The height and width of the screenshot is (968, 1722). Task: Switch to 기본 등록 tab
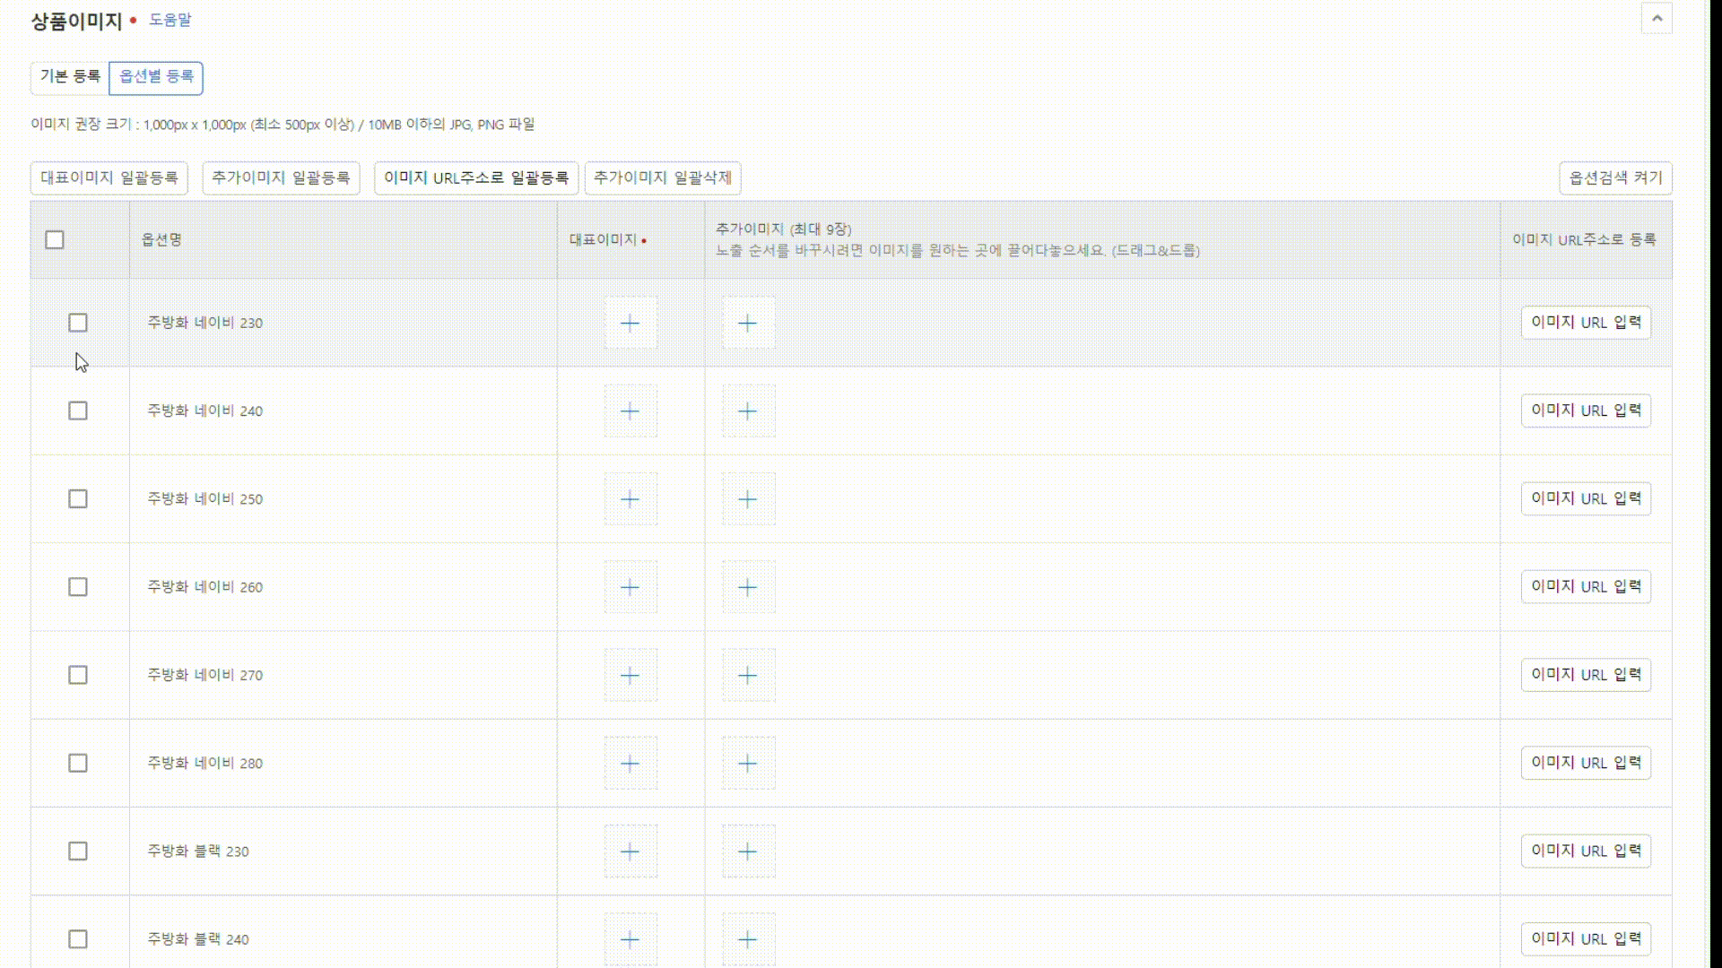coord(70,77)
